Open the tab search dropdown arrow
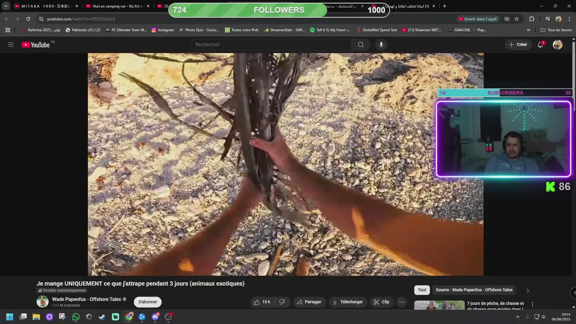Screen dimensions: 576x324 (6, 6)
